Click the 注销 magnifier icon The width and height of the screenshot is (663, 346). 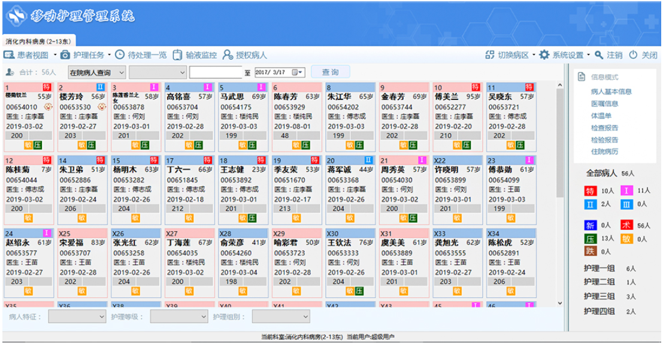(599, 55)
